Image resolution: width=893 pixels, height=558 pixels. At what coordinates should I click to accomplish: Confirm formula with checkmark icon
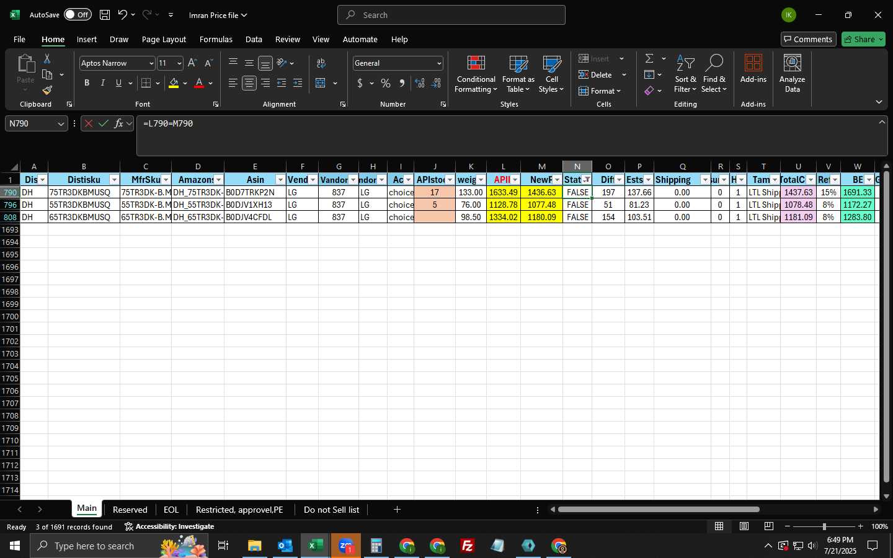103,123
